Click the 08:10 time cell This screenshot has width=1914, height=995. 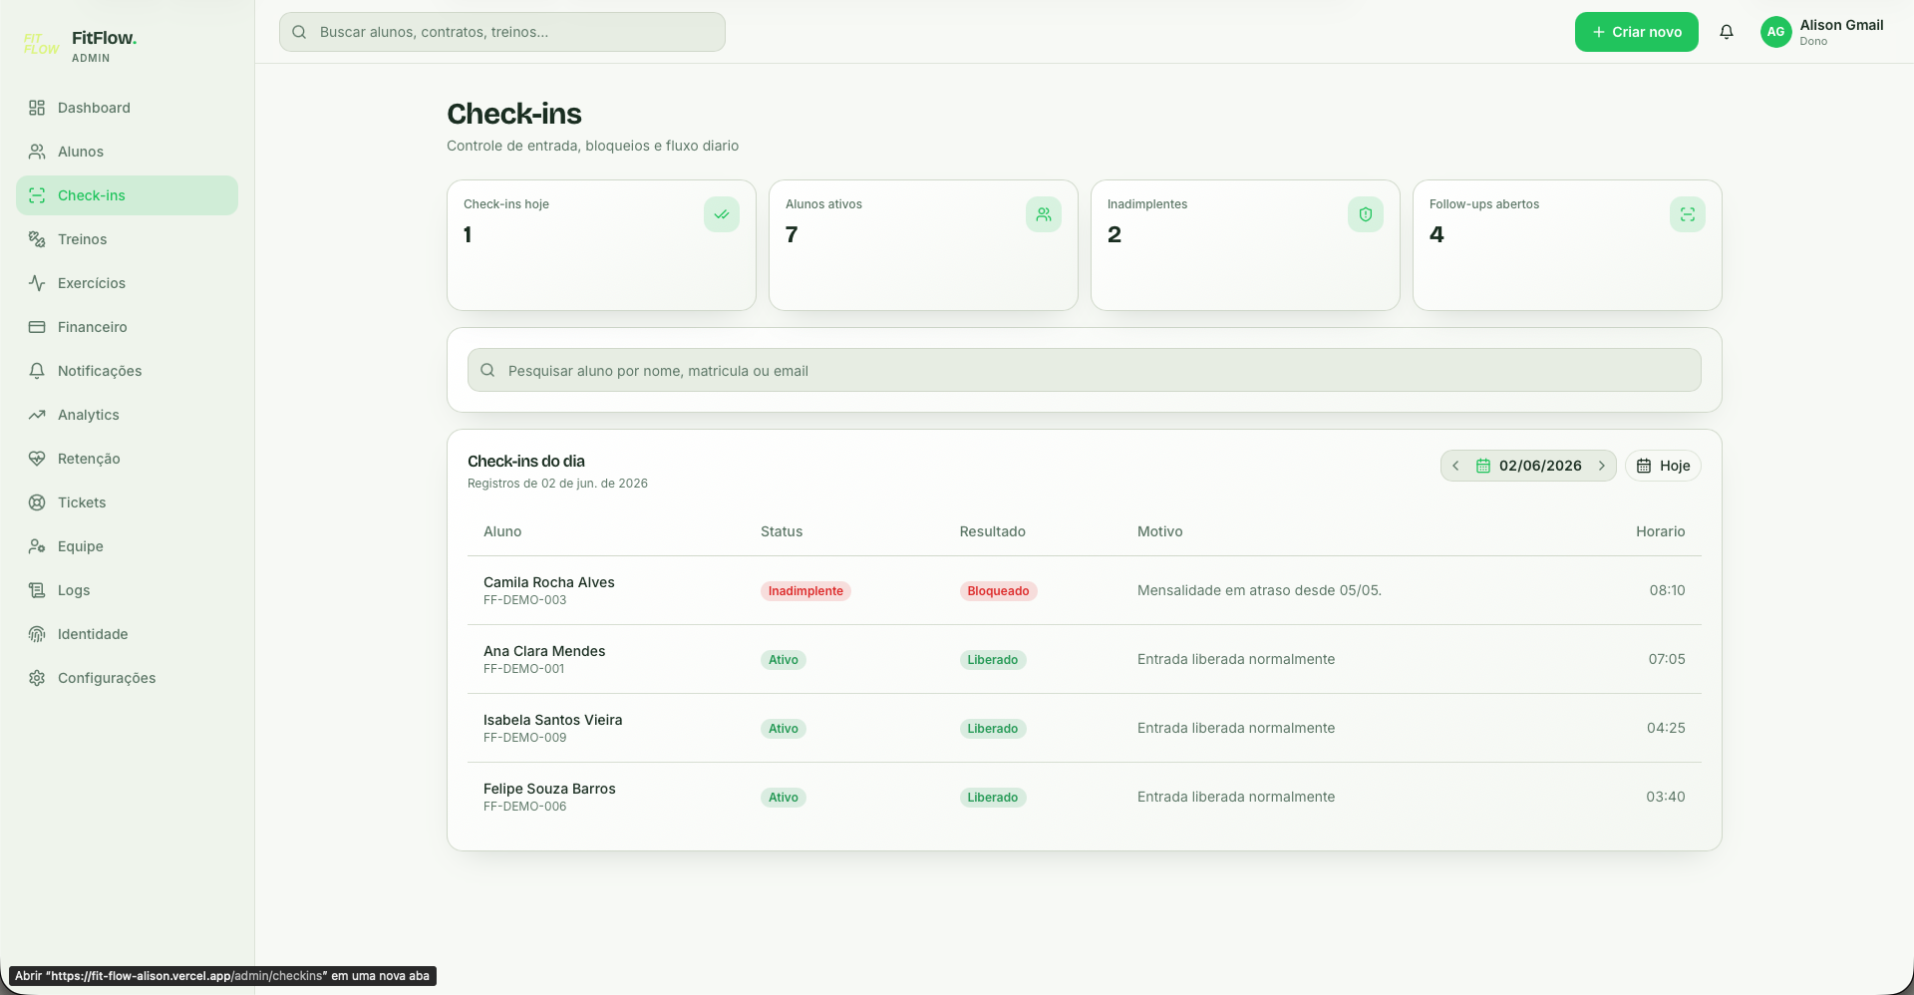click(x=1667, y=590)
